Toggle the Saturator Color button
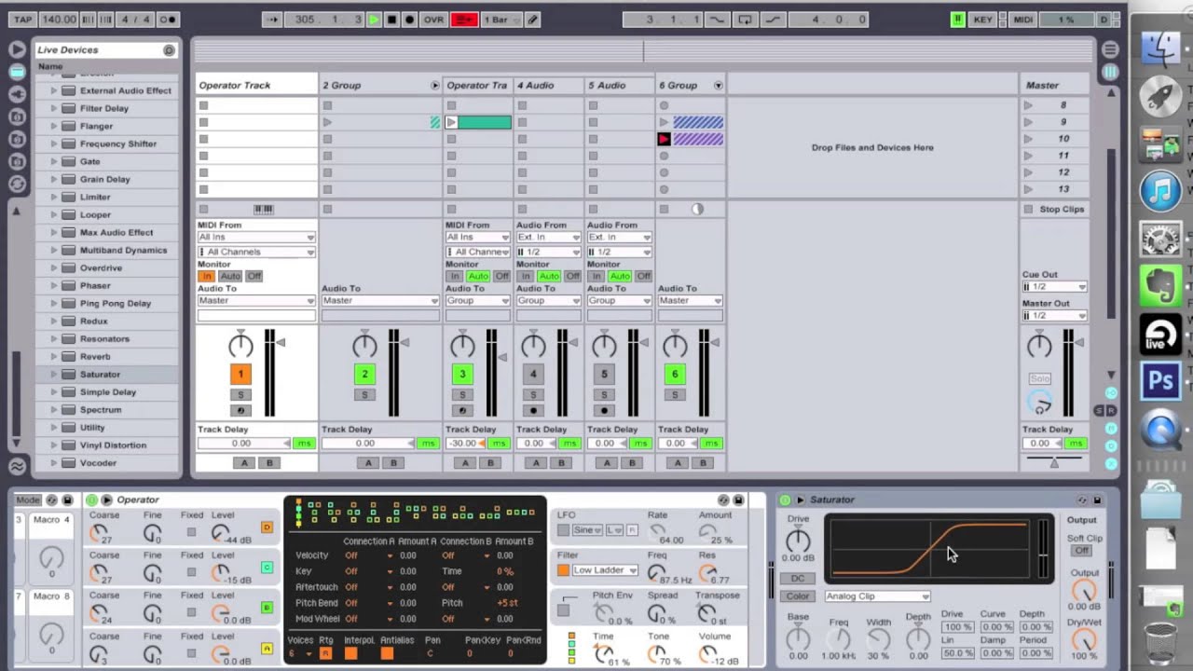This screenshot has width=1193, height=671. pos(797,596)
